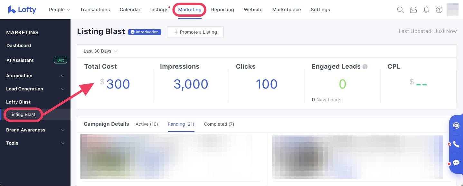Open the Marketplace menu

pos(287,10)
